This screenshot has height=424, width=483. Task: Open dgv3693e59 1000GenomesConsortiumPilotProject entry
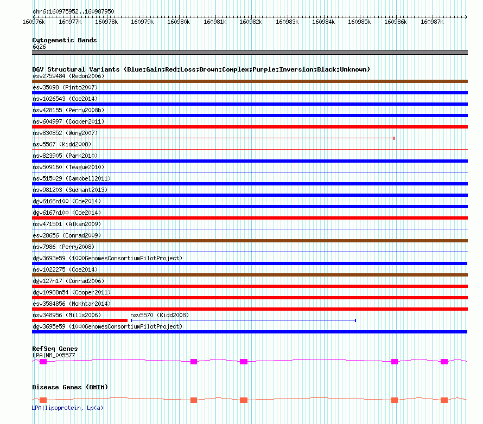click(x=107, y=258)
